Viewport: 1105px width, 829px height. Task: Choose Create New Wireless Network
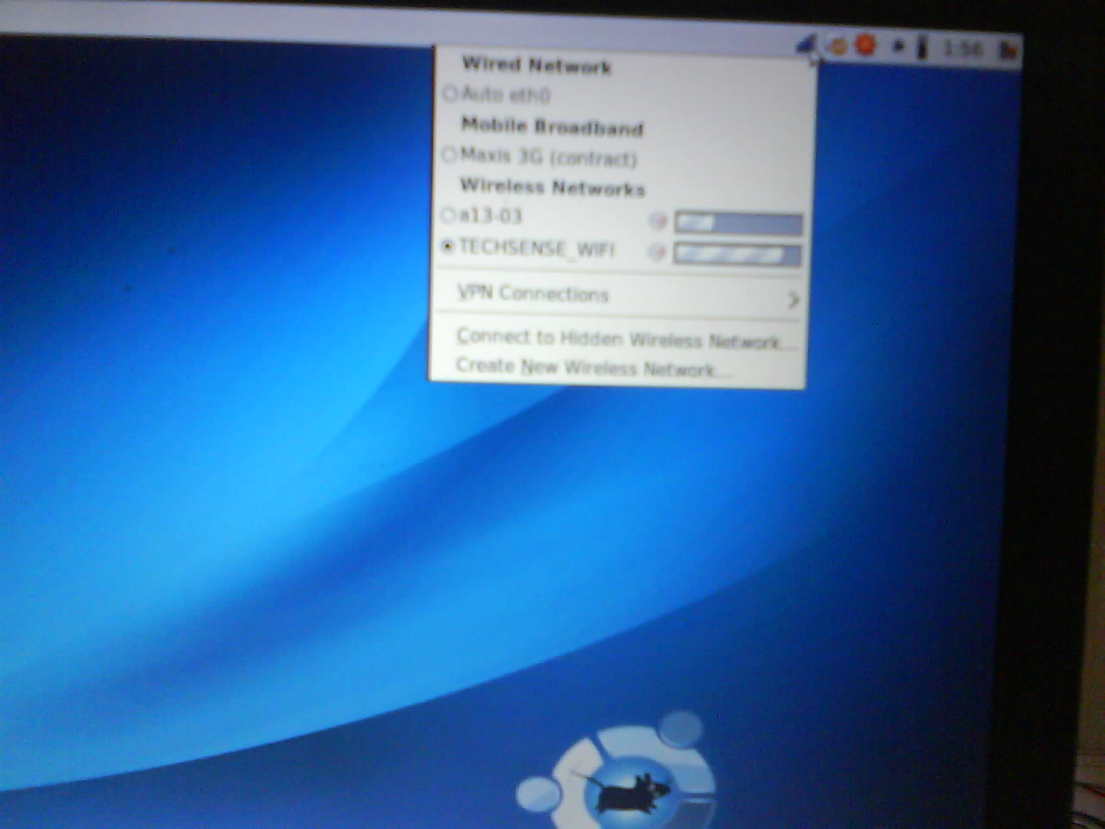point(591,368)
